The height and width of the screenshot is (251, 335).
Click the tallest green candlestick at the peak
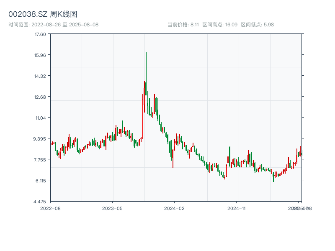146,74
